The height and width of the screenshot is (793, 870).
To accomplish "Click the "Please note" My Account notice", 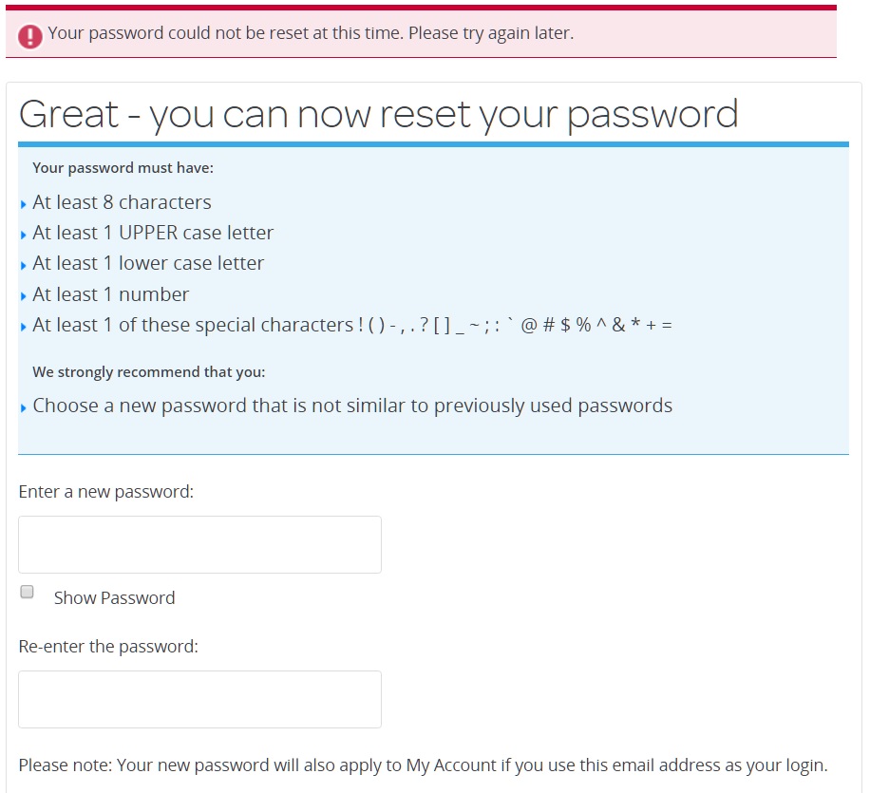I will [423, 765].
